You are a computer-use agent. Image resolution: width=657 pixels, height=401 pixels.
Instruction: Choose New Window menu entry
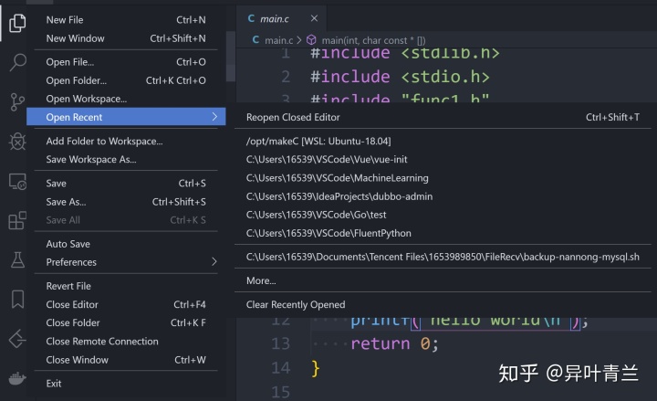pyautogui.click(x=126, y=38)
